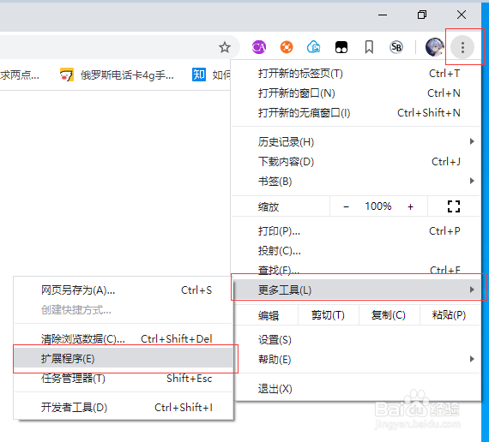Select 网页另存为(A)...
The image size is (489, 442).
tap(124, 290)
